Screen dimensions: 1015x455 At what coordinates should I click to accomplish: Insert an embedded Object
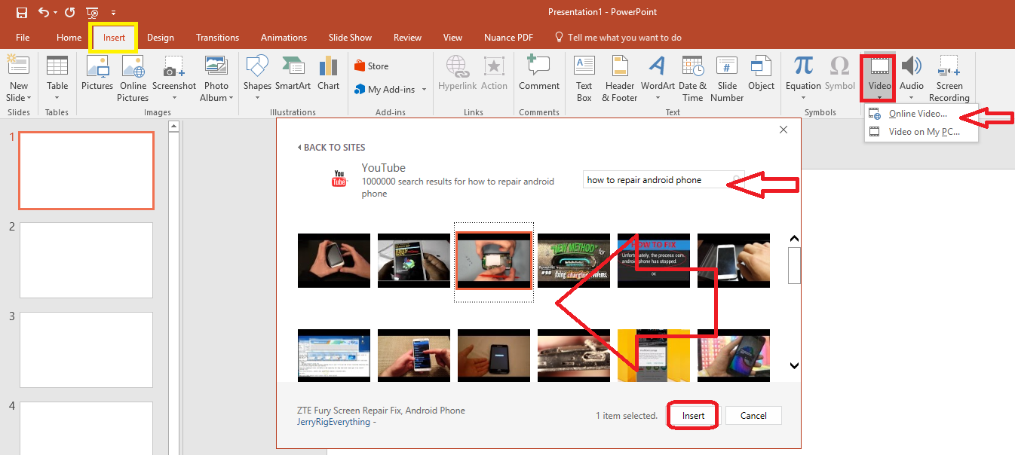761,73
